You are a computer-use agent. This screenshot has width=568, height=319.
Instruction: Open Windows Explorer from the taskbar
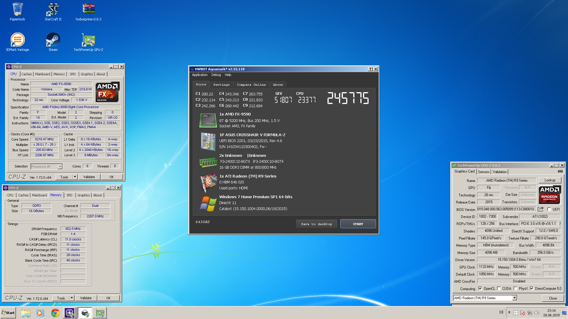click(26, 313)
